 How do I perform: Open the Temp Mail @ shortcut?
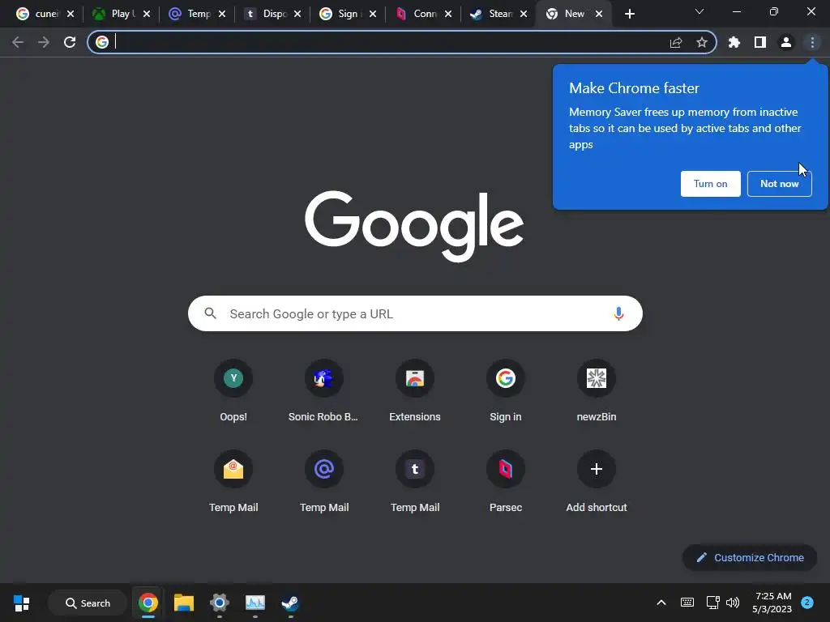coord(324,482)
